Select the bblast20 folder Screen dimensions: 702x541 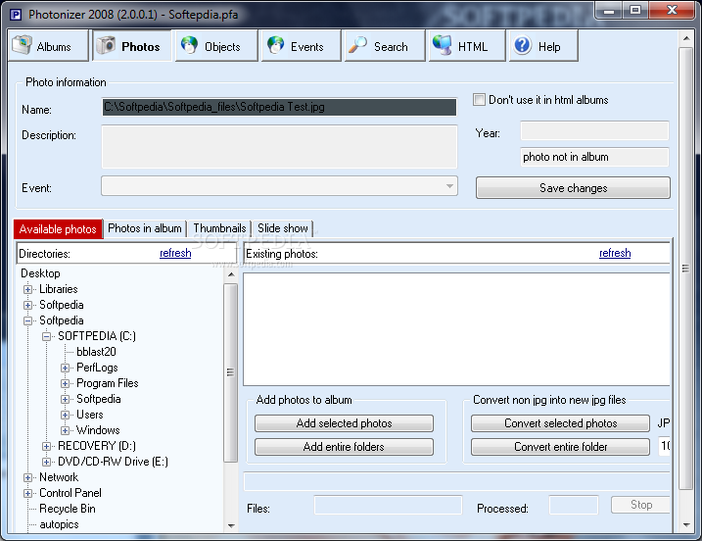[x=96, y=352]
